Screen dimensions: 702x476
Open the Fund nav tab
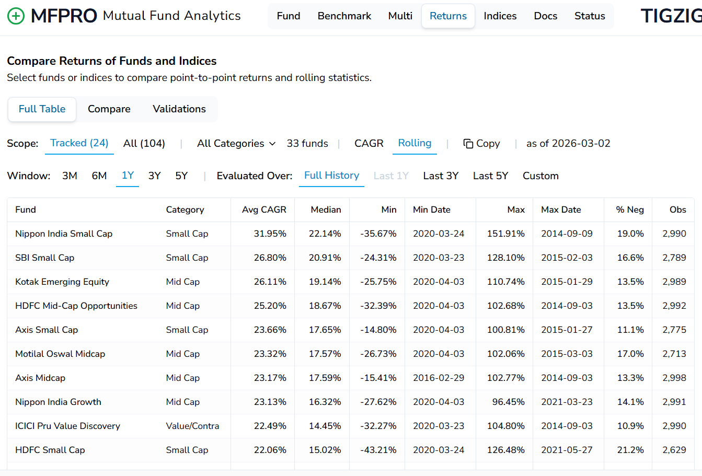tap(289, 16)
